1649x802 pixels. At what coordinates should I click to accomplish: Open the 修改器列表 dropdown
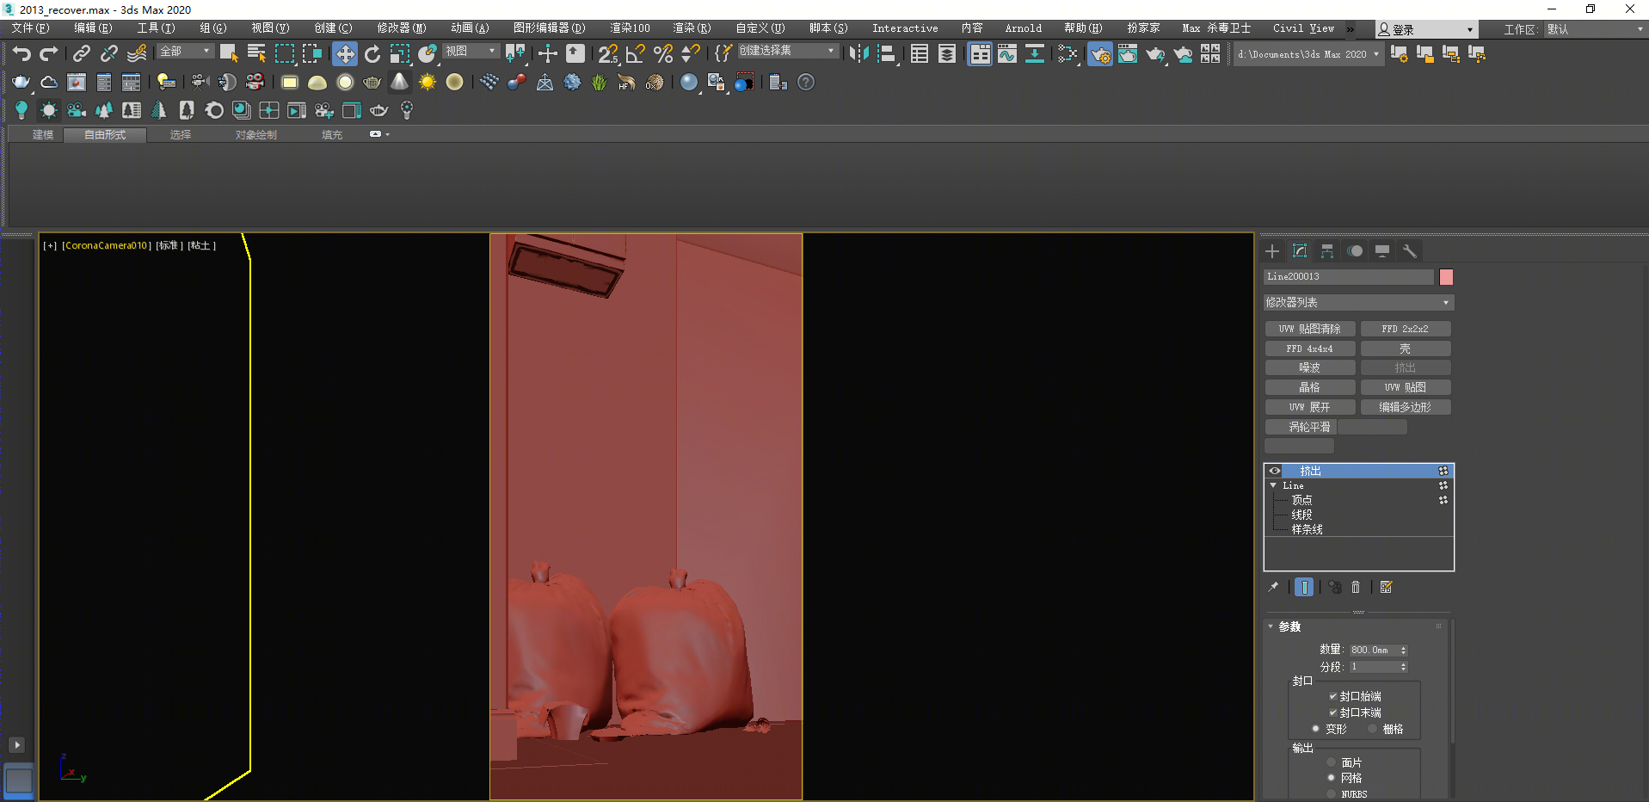click(1358, 303)
